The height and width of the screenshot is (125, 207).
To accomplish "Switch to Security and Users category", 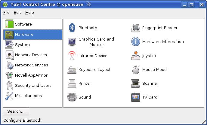I will point(33,86).
